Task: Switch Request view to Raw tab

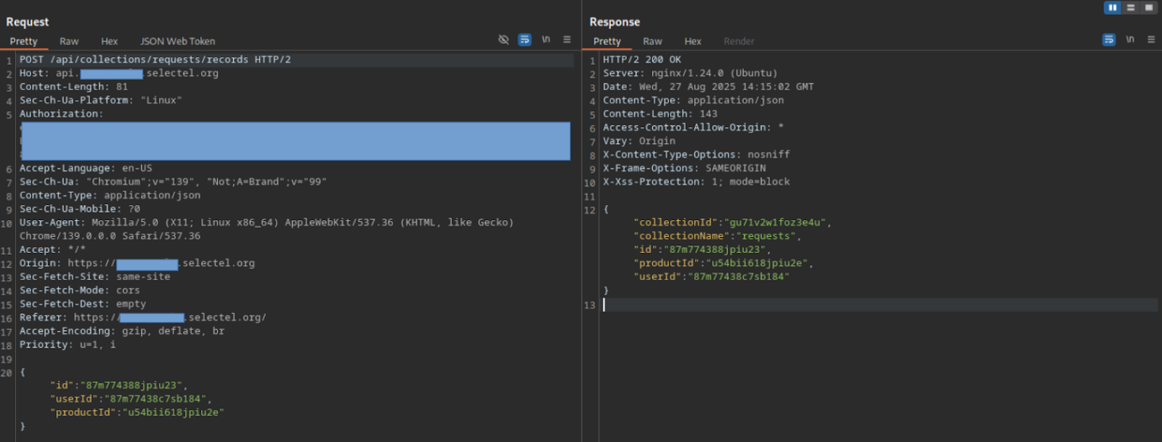Action: [69, 41]
